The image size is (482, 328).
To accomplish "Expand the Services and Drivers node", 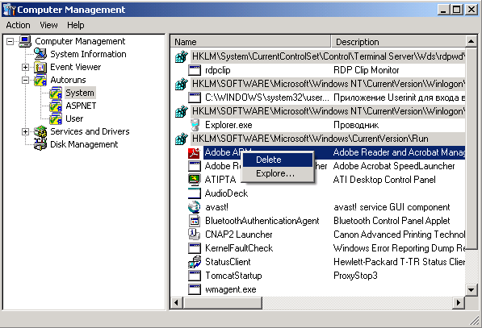I will click(x=26, y=131).
